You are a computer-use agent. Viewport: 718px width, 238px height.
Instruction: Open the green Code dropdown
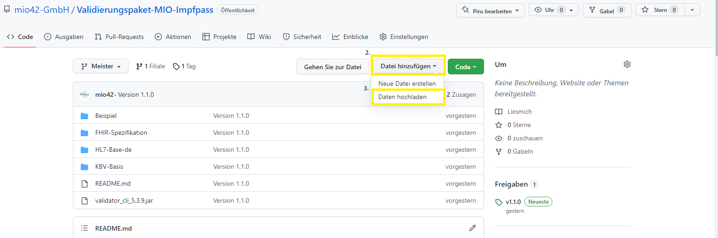(x=465, y=67)
